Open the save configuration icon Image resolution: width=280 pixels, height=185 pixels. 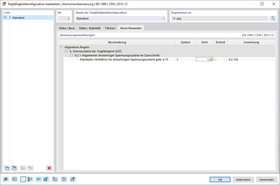pyautogui.click(x=46, y=179)
